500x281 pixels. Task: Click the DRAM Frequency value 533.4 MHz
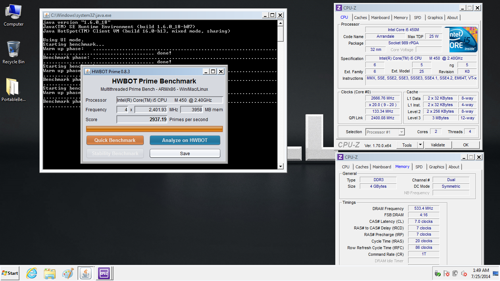point(423,209)
